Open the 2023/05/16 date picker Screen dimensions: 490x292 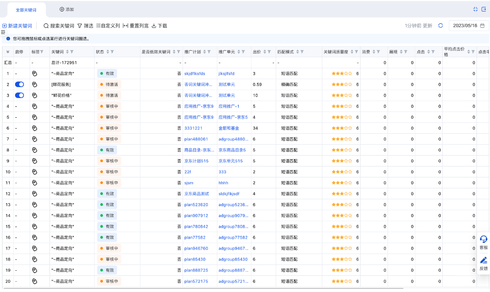[469, 25]
